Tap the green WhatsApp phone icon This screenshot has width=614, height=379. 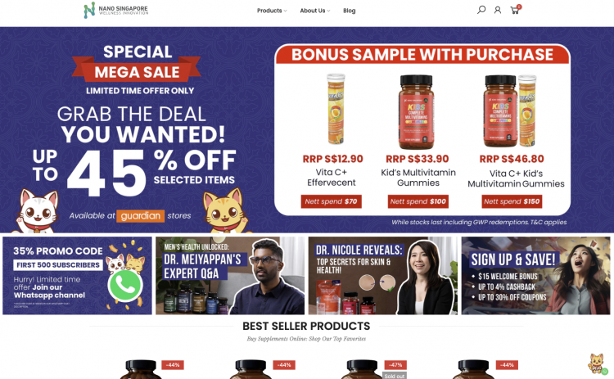125,285
